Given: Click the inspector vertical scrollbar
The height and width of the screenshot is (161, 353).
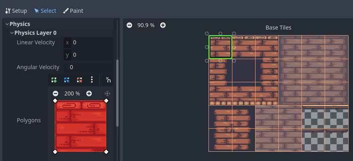Looking at the screenshot, I should [x=117, y=93].
